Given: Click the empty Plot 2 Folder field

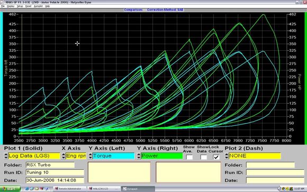Looking at the screenshot, I should (x=270, y=165).
